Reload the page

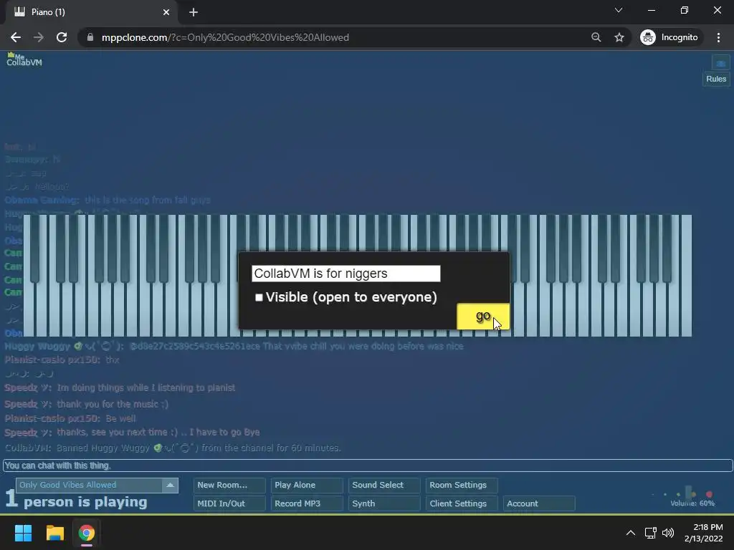(x=62, y=37)
